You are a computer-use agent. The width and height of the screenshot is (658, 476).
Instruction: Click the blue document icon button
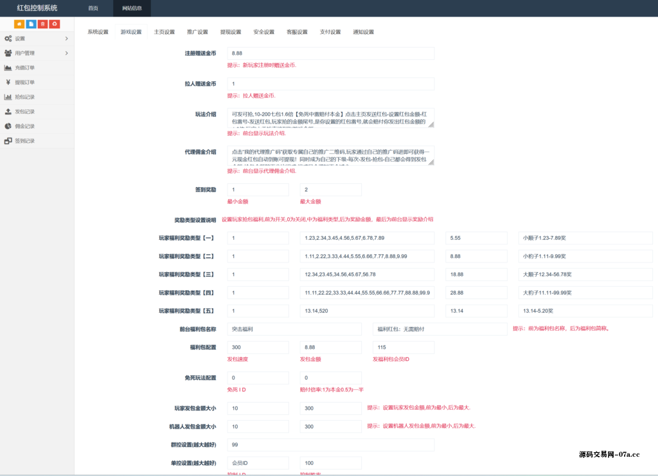(x=31, y=24)
